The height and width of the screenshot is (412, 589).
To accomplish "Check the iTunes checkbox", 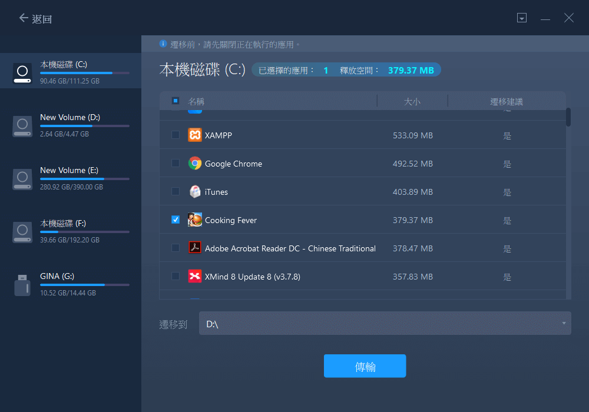I will 176,191.
